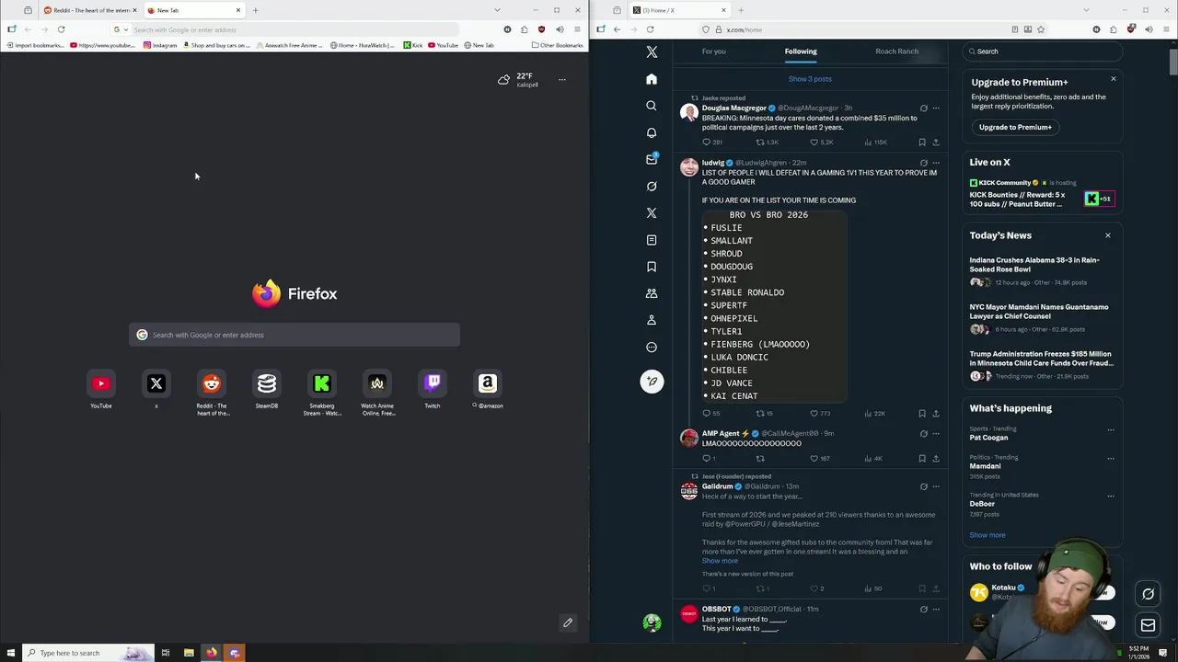Open Explore search icon in X sidebar
The image size is (1178, 662).
pyautogui.click(x=652, y=106)
